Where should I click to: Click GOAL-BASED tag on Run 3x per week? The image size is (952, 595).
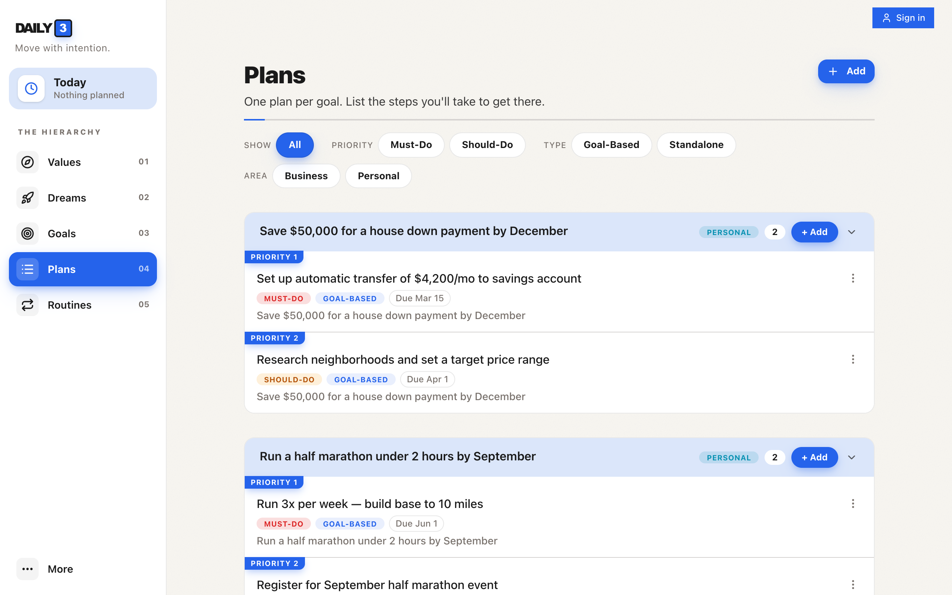click(350, 524)
